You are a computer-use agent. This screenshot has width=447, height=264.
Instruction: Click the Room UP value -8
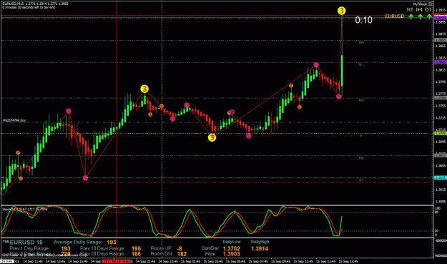[x=180, y=248]
